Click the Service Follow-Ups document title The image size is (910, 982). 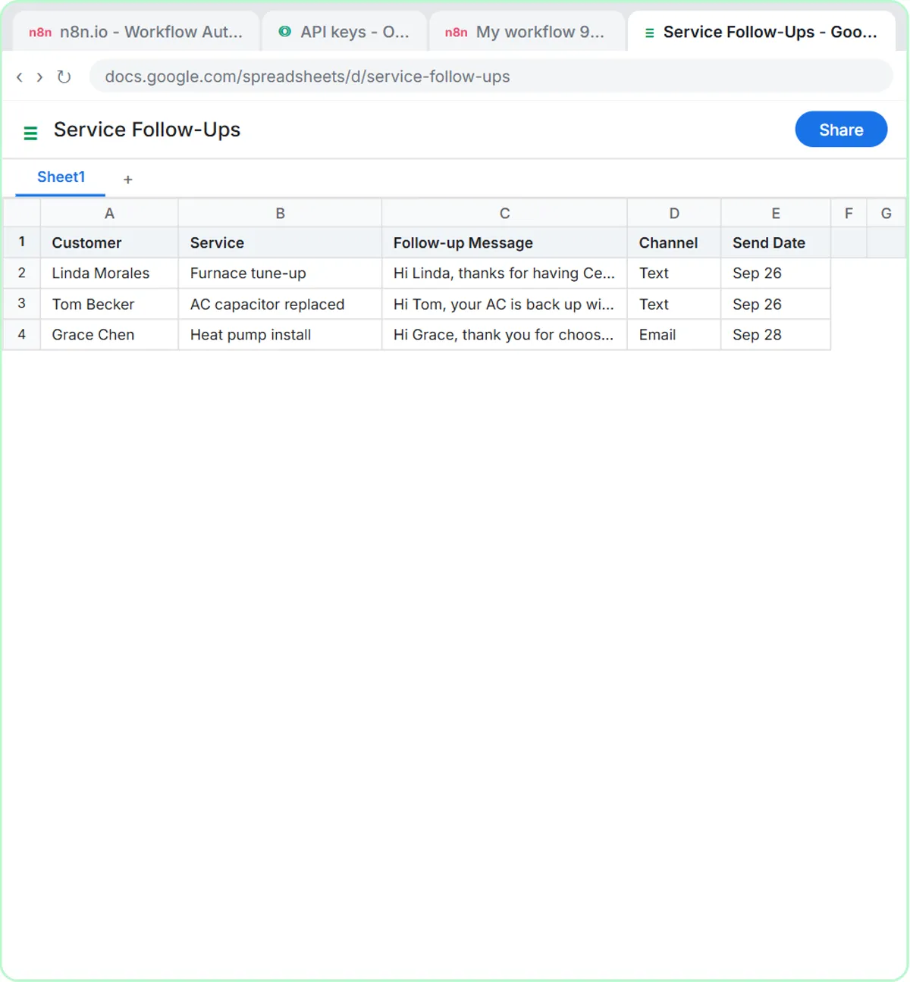(x=147, y=130)
